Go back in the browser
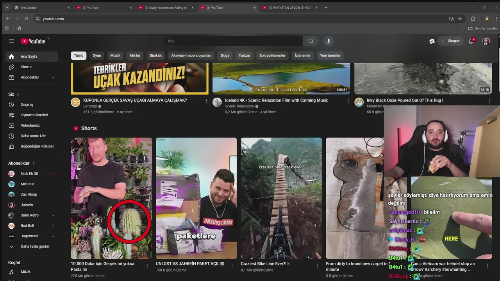Viewport: 500px width, 281px height. [7, 19]
